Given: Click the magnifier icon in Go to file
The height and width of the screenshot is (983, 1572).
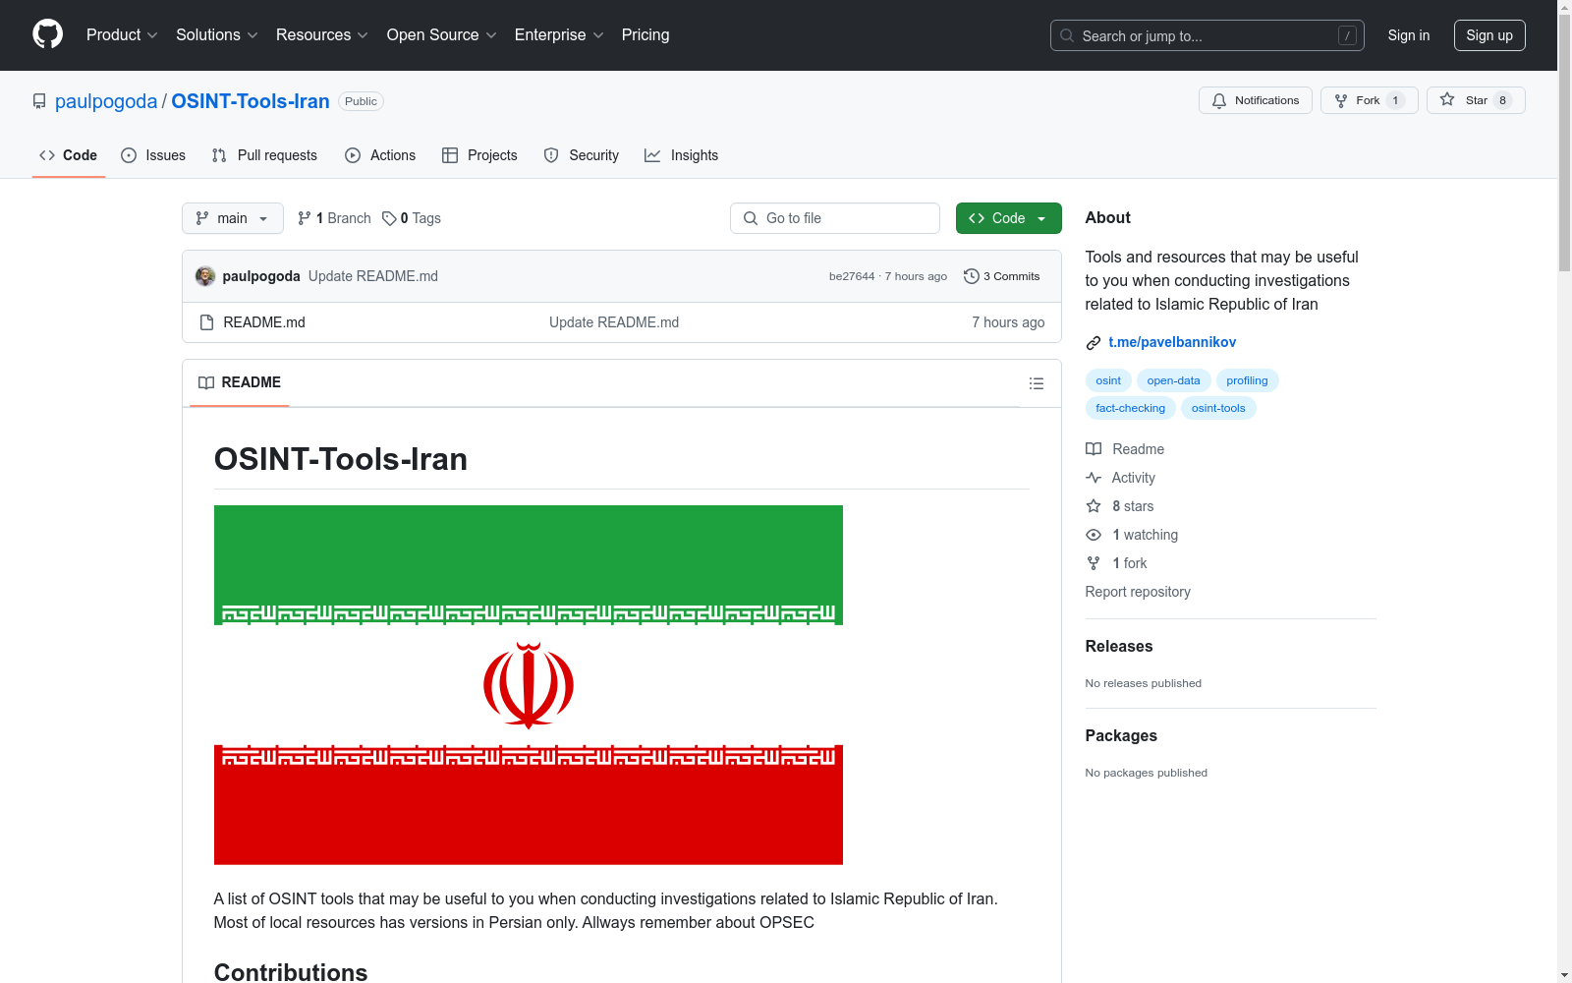Looking at the screenshot, I should [x=751, y=218].
